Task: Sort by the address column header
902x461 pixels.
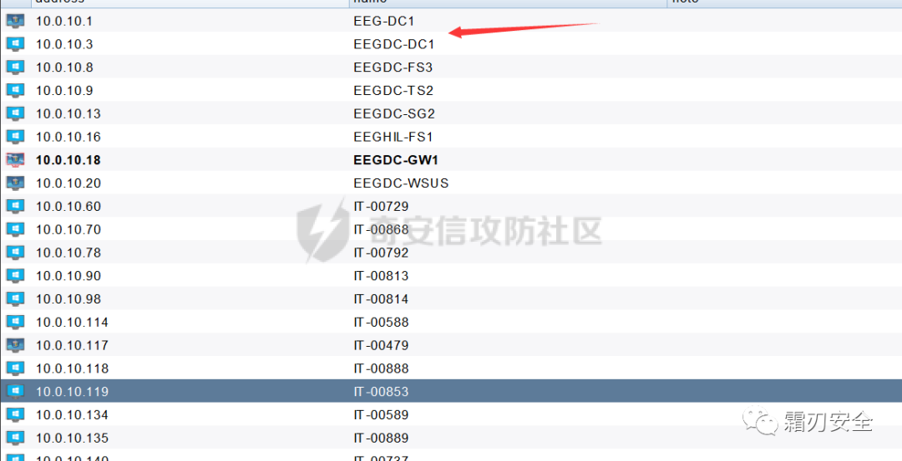Action: click(190, 3)
